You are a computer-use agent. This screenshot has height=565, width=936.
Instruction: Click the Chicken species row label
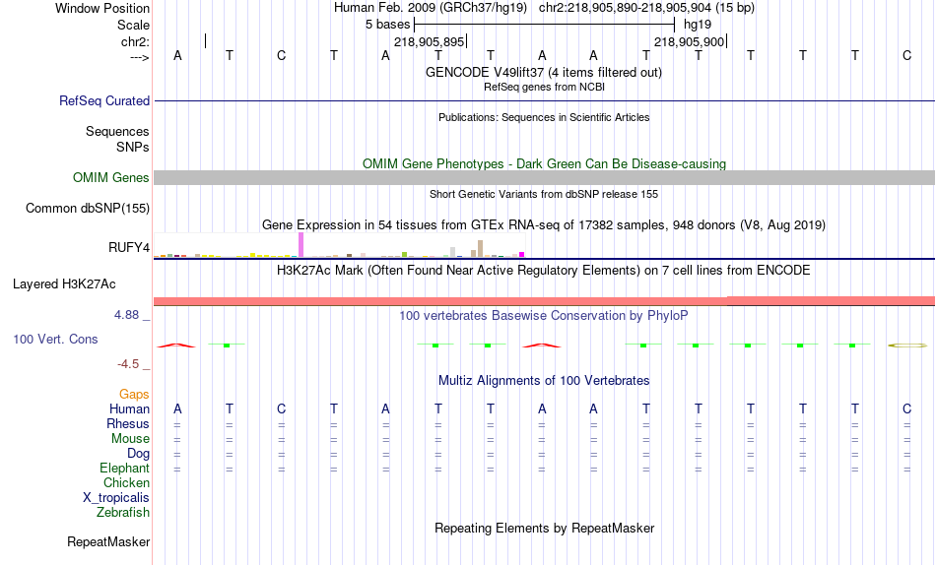pos(126,482)
